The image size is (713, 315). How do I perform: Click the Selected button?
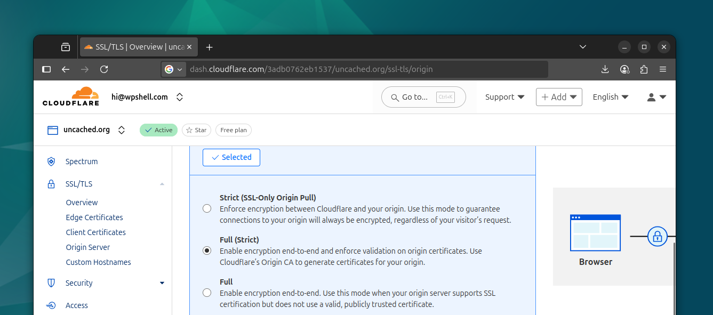pyautogui.click(x=231, y=157)
